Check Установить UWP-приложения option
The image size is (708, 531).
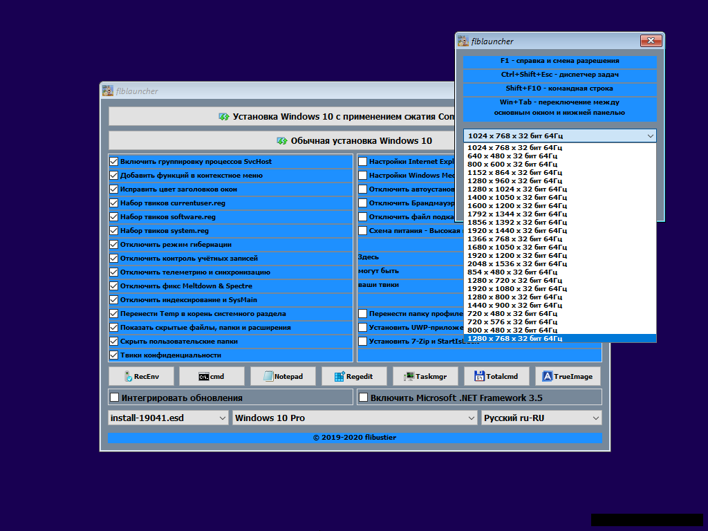pyautogui.click(x=362, y=328)
